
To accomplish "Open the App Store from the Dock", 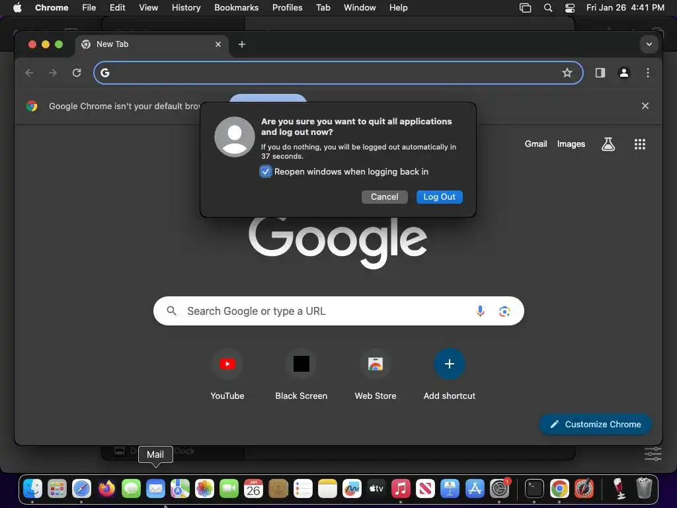I will click(475, 489).
